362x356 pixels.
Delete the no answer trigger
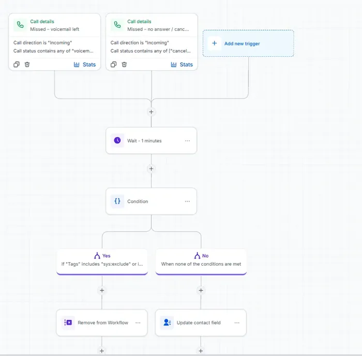(124, 64)
